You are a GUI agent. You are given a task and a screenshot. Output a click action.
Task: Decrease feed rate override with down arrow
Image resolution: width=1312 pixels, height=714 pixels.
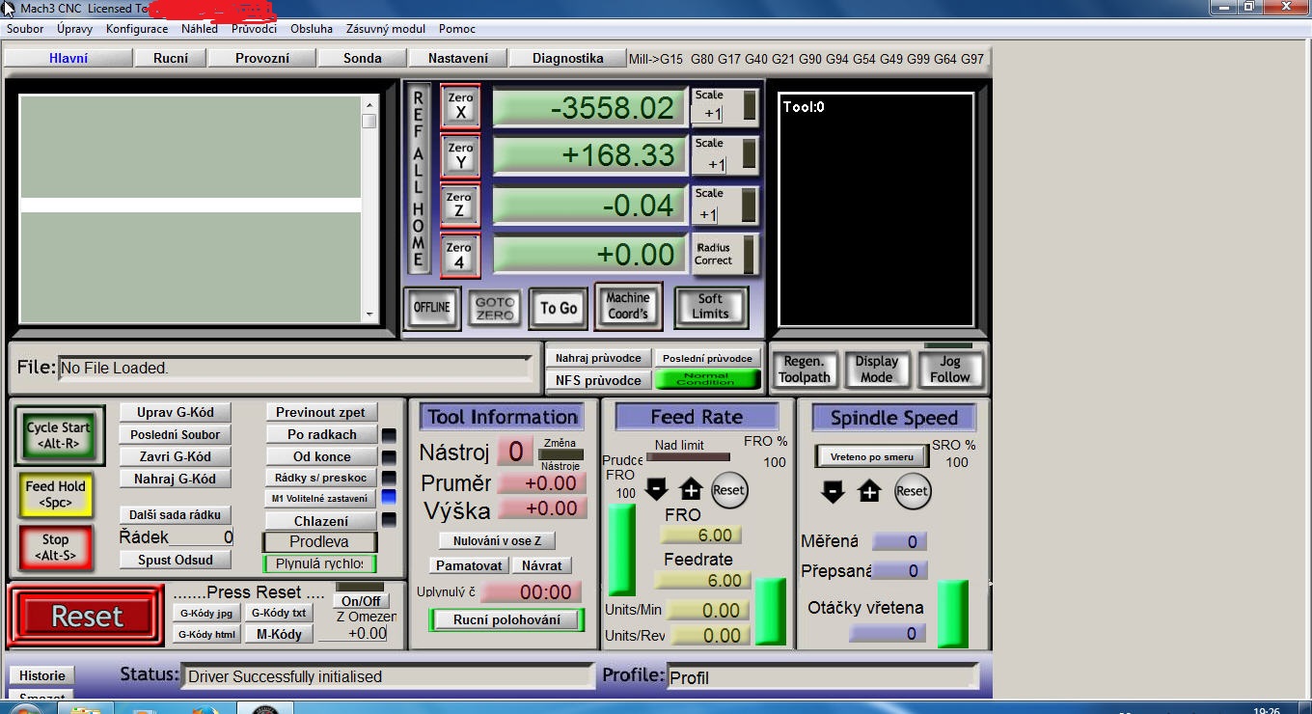(656, 489)
